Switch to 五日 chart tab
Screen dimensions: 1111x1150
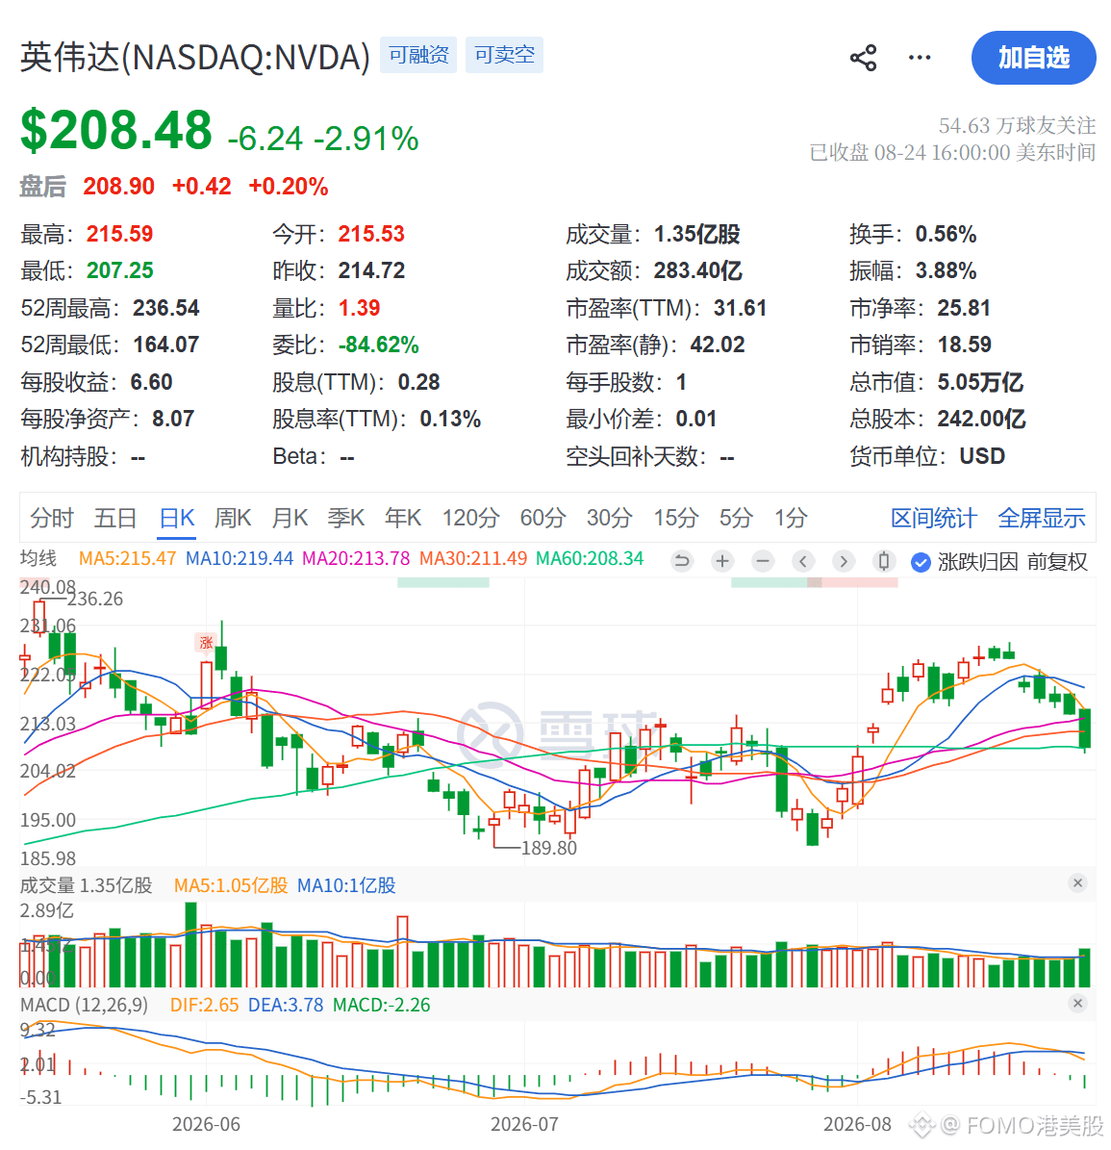coord(115,518)
